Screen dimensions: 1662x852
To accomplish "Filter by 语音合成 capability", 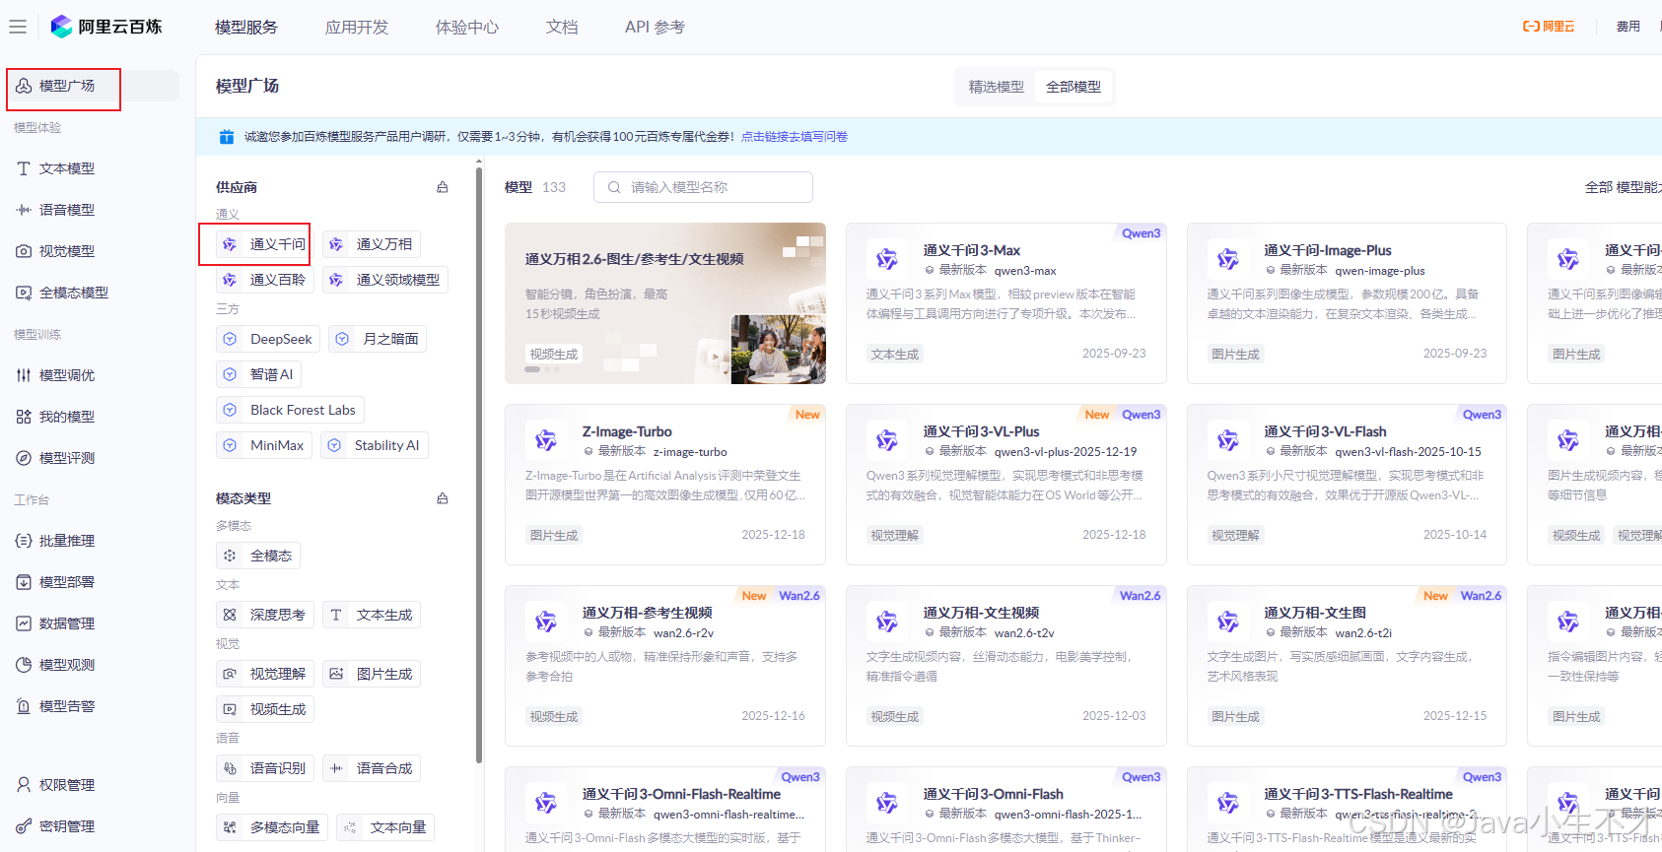I will coord(372,768).
